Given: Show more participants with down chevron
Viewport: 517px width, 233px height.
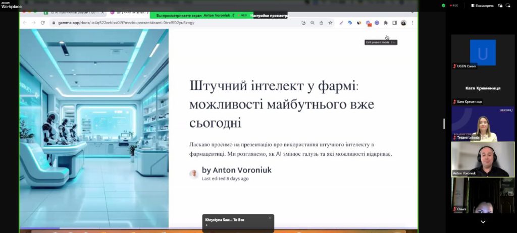Looking at the screenshot, I should (x=483, y=222).
